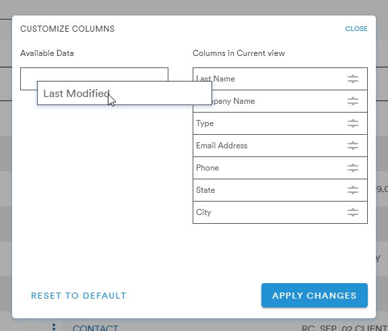Image resolution: width=388 pixels, height=331 pixels.
Task: Select the City column row
Action: tap(280, 212)
